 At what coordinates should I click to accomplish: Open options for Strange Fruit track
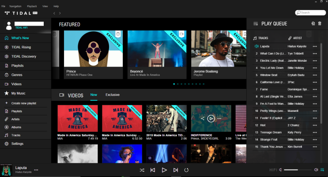(315, 140)
